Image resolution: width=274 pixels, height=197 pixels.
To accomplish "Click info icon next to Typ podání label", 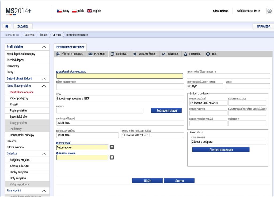I will pos(57,143).
